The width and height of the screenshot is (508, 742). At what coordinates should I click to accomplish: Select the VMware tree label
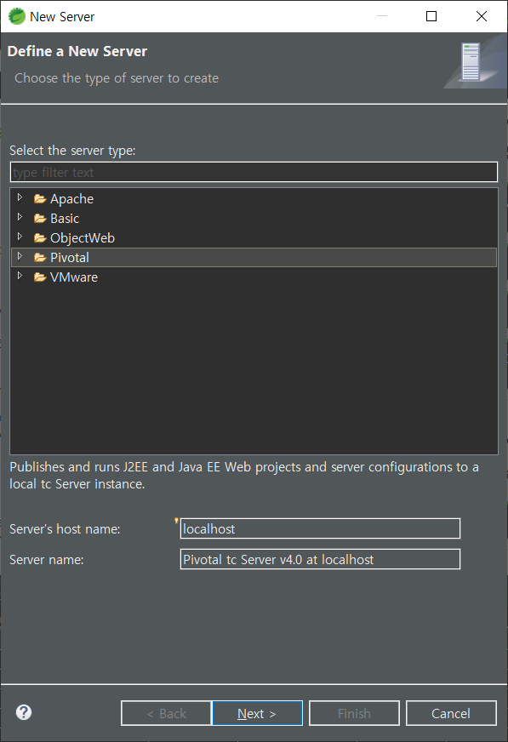pos(74,277)
